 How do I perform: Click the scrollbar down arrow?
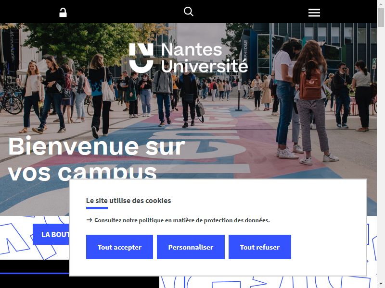coord(381,284)
